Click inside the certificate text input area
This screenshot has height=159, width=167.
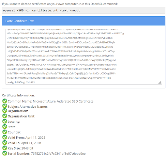point(83,56)
